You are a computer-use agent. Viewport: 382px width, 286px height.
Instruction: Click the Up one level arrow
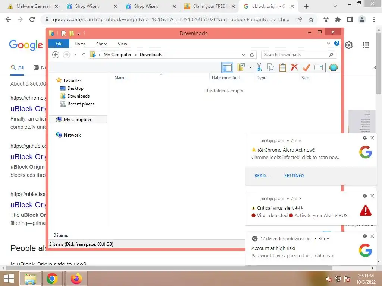click(84, 55)
